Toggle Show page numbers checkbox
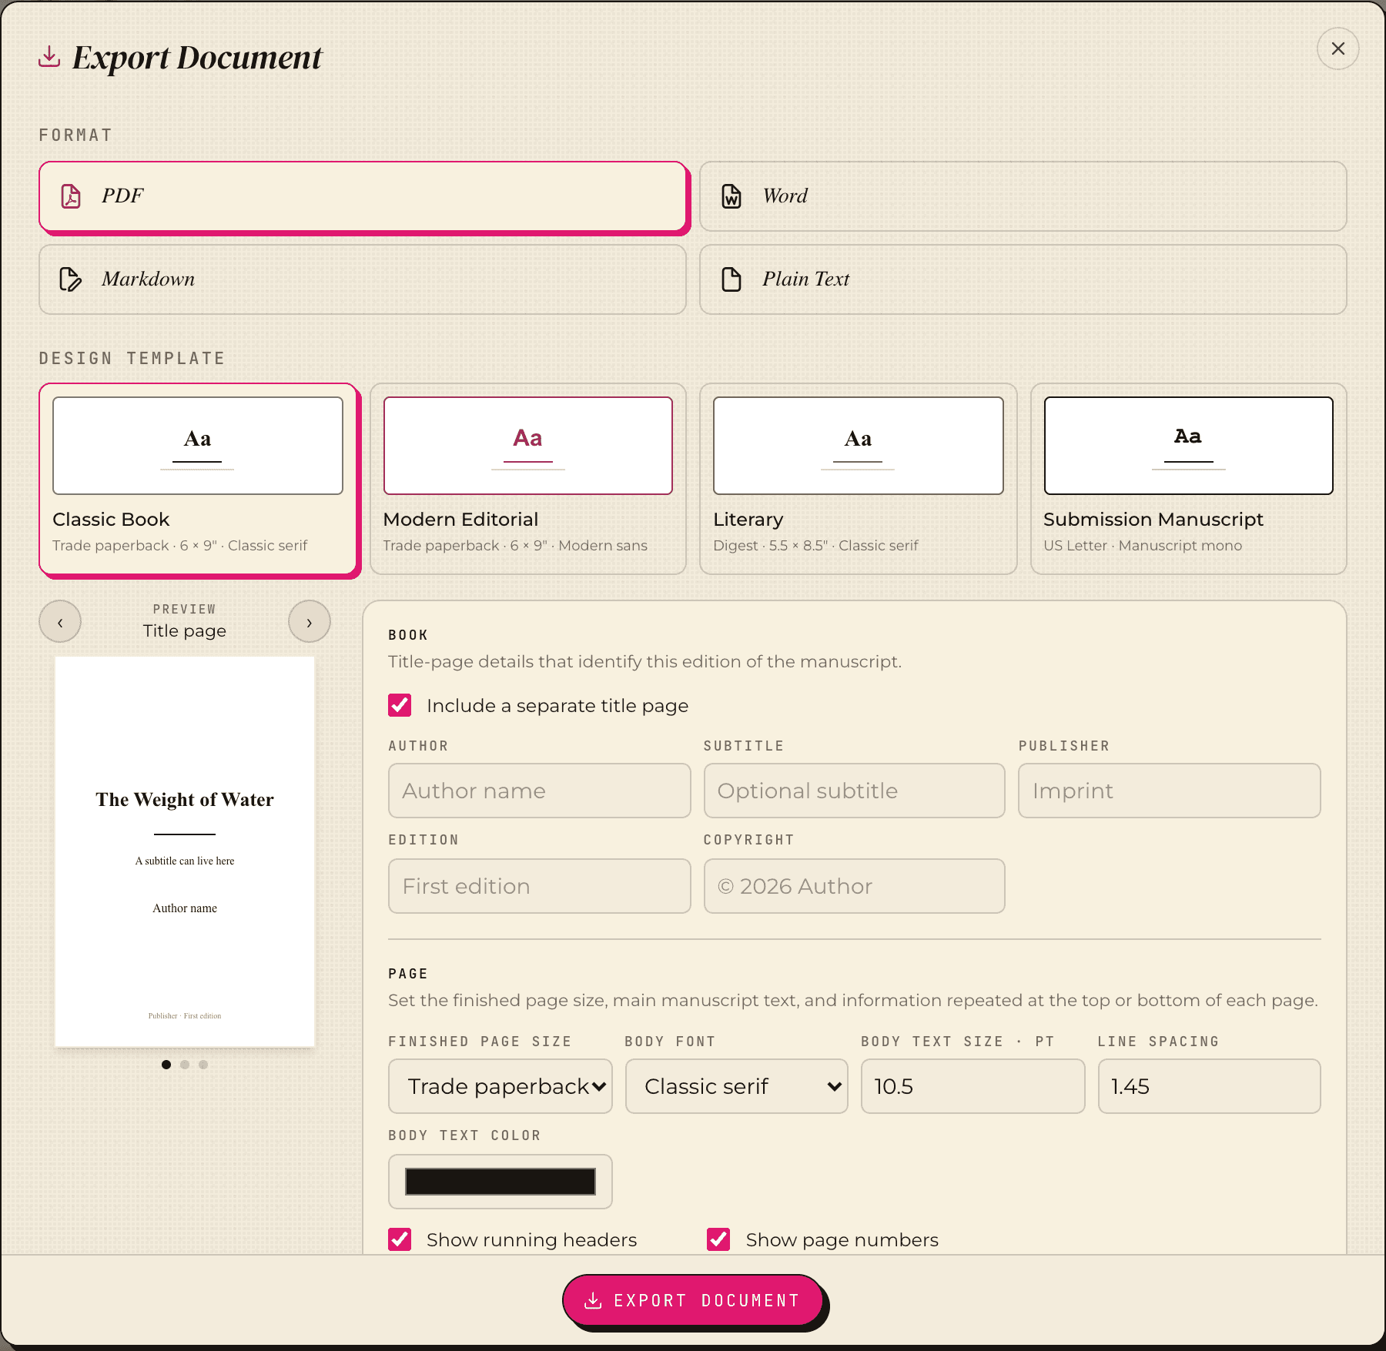Image resolution: width=1386 pixels, height=1351 pixels. pos(718,1239)
